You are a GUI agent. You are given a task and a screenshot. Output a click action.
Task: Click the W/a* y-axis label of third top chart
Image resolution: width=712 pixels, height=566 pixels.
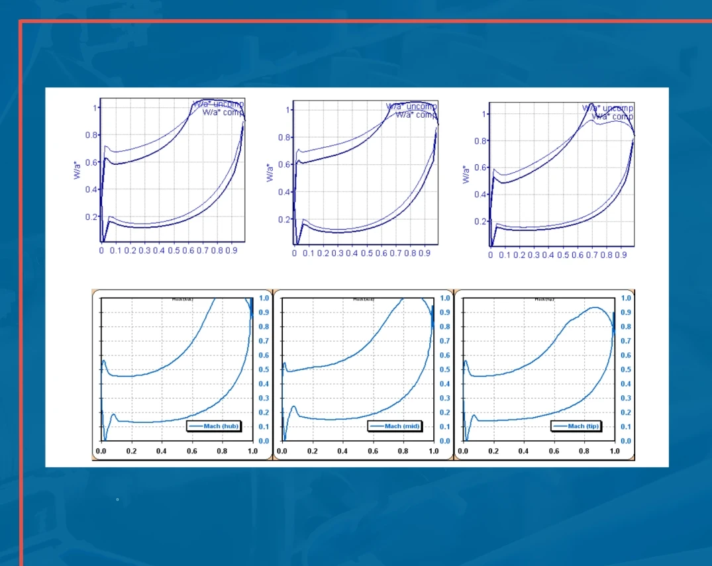(x=466, y=175)
